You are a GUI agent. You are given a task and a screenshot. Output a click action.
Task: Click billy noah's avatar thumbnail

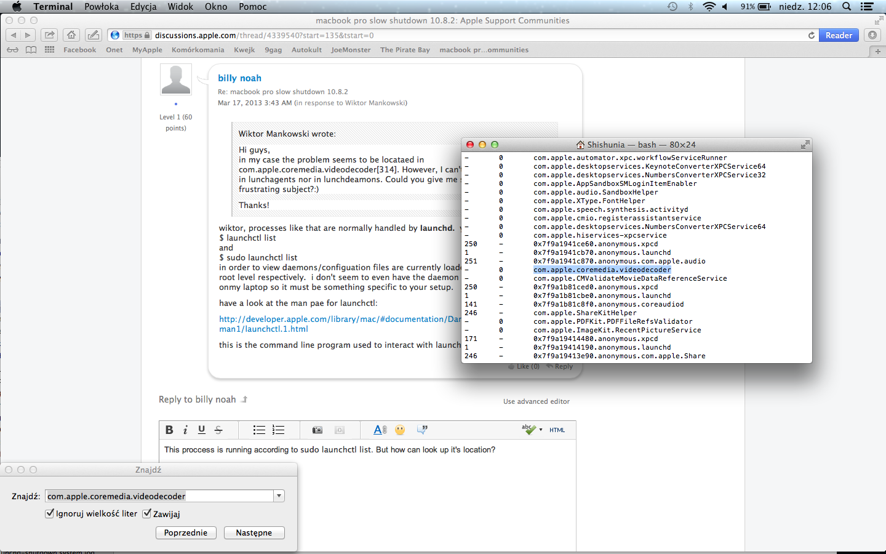point(176,79)
